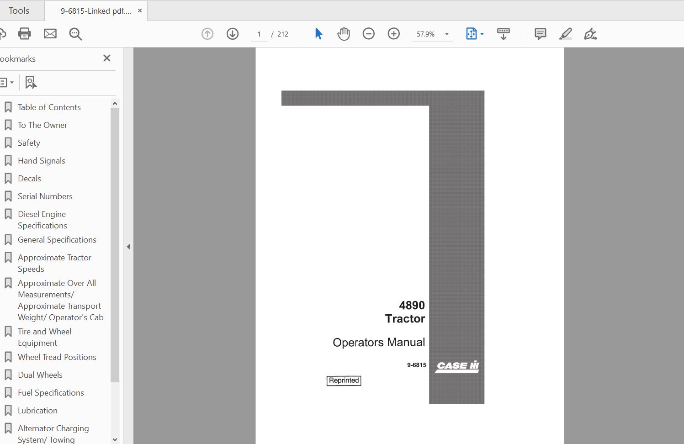The height and width of the screenshot is (444, 684).
Task: Click bookmark icon beside Decals
Action: (x=8, y=179)
